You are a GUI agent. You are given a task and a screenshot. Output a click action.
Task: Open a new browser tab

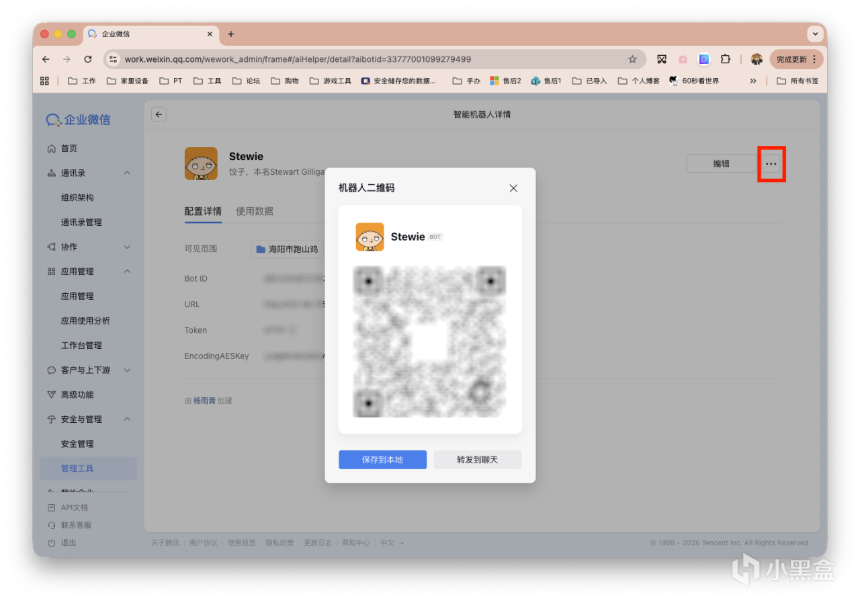coord(231,34)
